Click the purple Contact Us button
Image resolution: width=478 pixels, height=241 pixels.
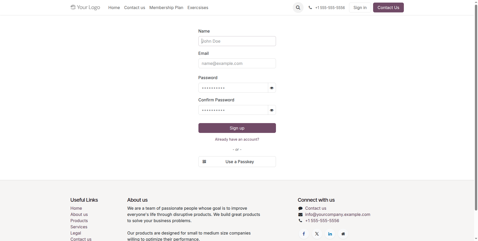388,7
